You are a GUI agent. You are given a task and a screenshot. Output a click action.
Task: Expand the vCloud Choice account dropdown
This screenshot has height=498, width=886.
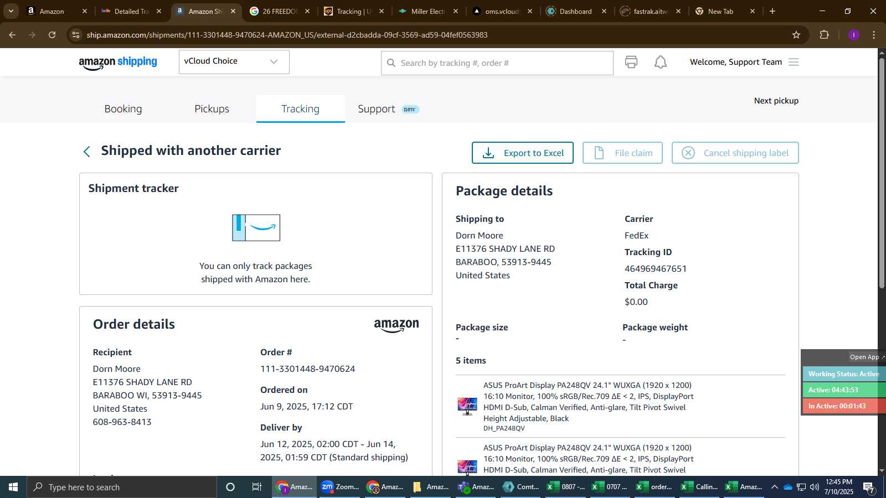pos(234,61)
